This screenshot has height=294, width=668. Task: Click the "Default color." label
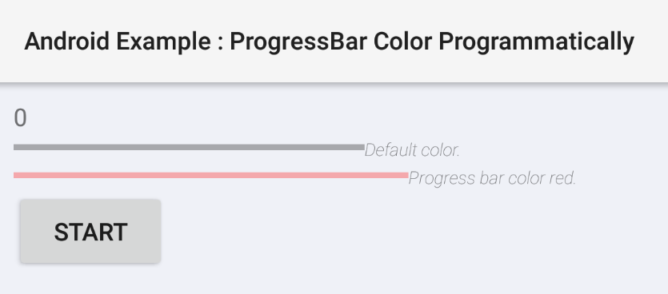point(412,149)
